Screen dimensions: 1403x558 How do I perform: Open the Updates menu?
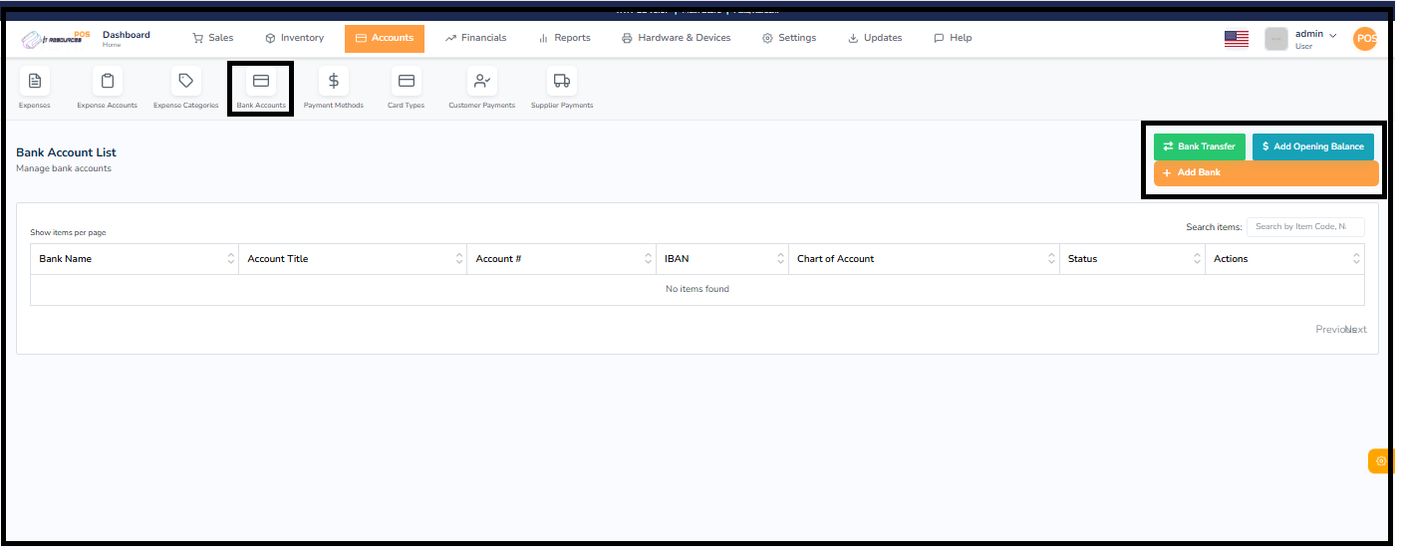875,38
